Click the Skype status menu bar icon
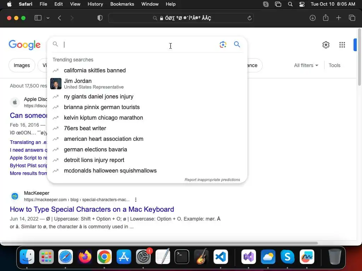362x271 pixels. point(266,4)
